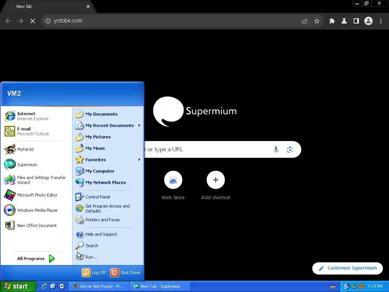View site information for yotobe.com

pyautogui.click(x=47, y=21)
